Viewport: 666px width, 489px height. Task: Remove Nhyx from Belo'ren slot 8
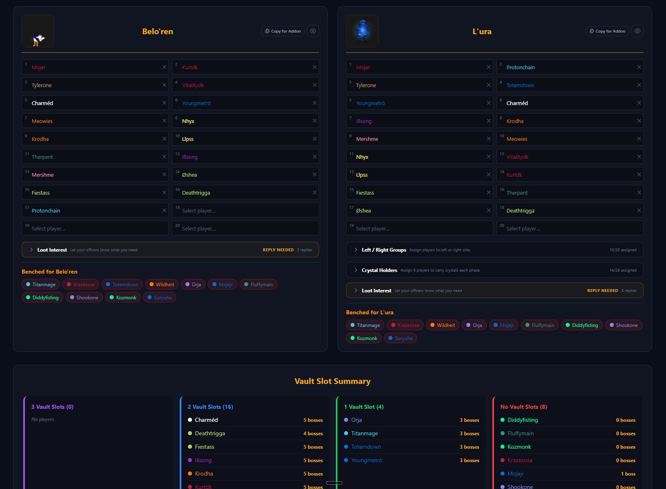click(x=315, y=121)
